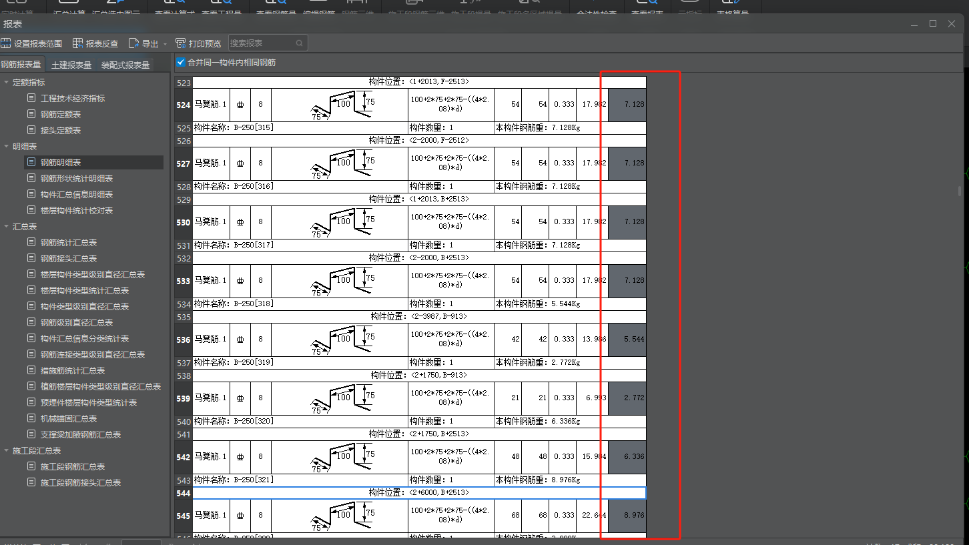The image size is (969, 545).
Task: Click the report icon beside 楼层构件类型统计汇总表
Action: pyautogui.click(x=31, y=290)
